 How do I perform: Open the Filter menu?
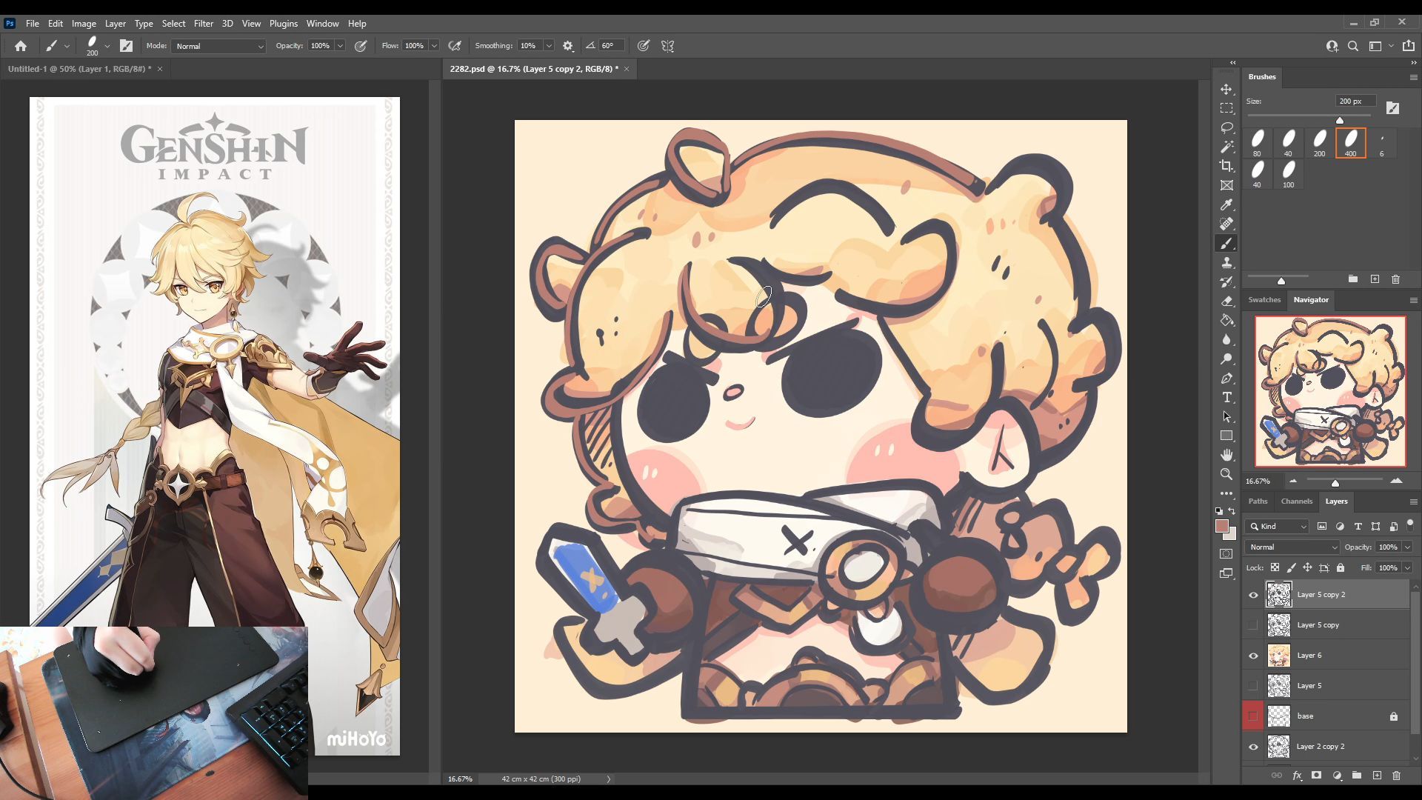[203, 24]
